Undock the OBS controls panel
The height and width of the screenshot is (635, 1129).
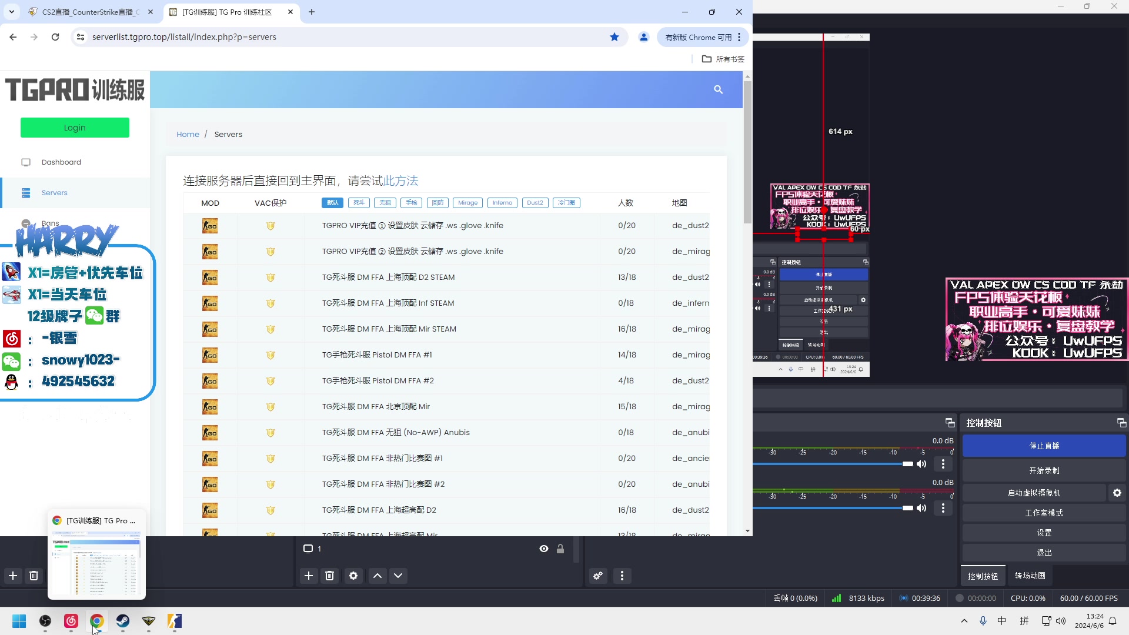click(1121, 423)
